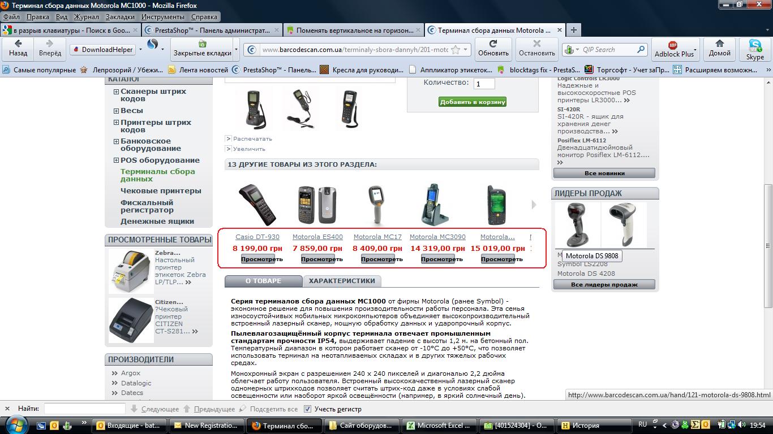
Task: Open the Инструменты menu
Action: pyautogui.click(x=162, y=17)
